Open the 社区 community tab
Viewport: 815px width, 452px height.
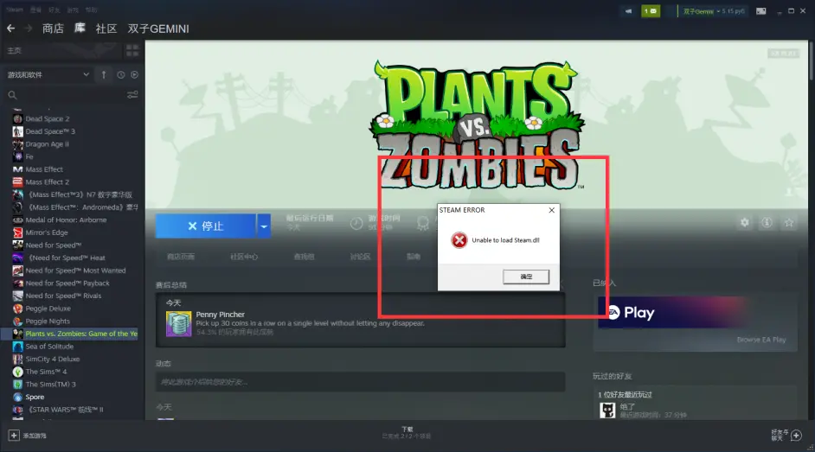[106, 29]
